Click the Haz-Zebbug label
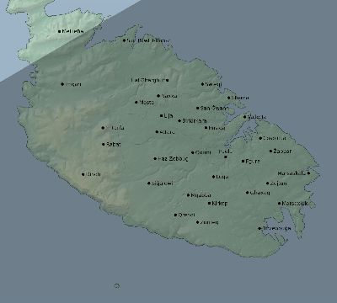337x303 pixels. pyautogui.click(x=173, y=159)
